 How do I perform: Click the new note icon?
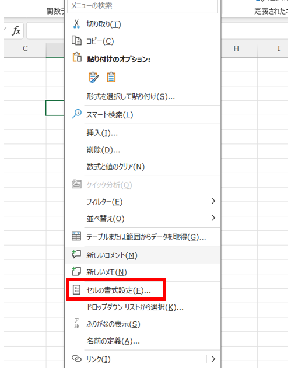coord(76,271)
